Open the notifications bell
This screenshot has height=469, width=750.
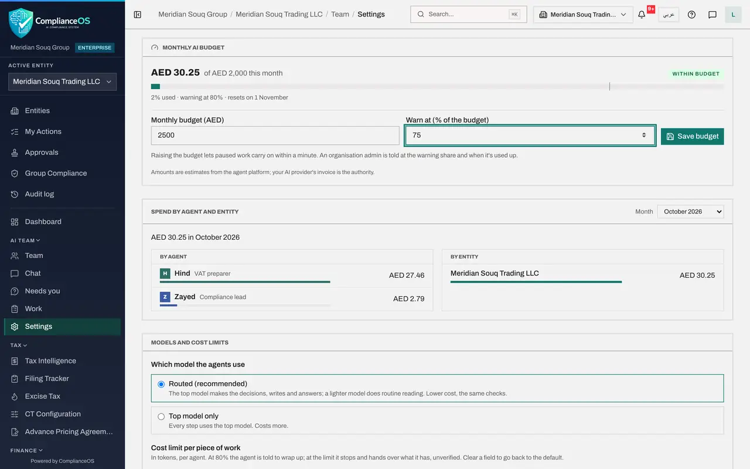pyautogui.click(x=642, y=15)
